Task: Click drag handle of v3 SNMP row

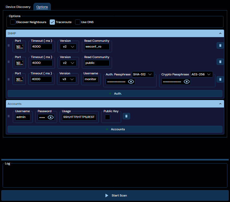Action: (9, 79)
